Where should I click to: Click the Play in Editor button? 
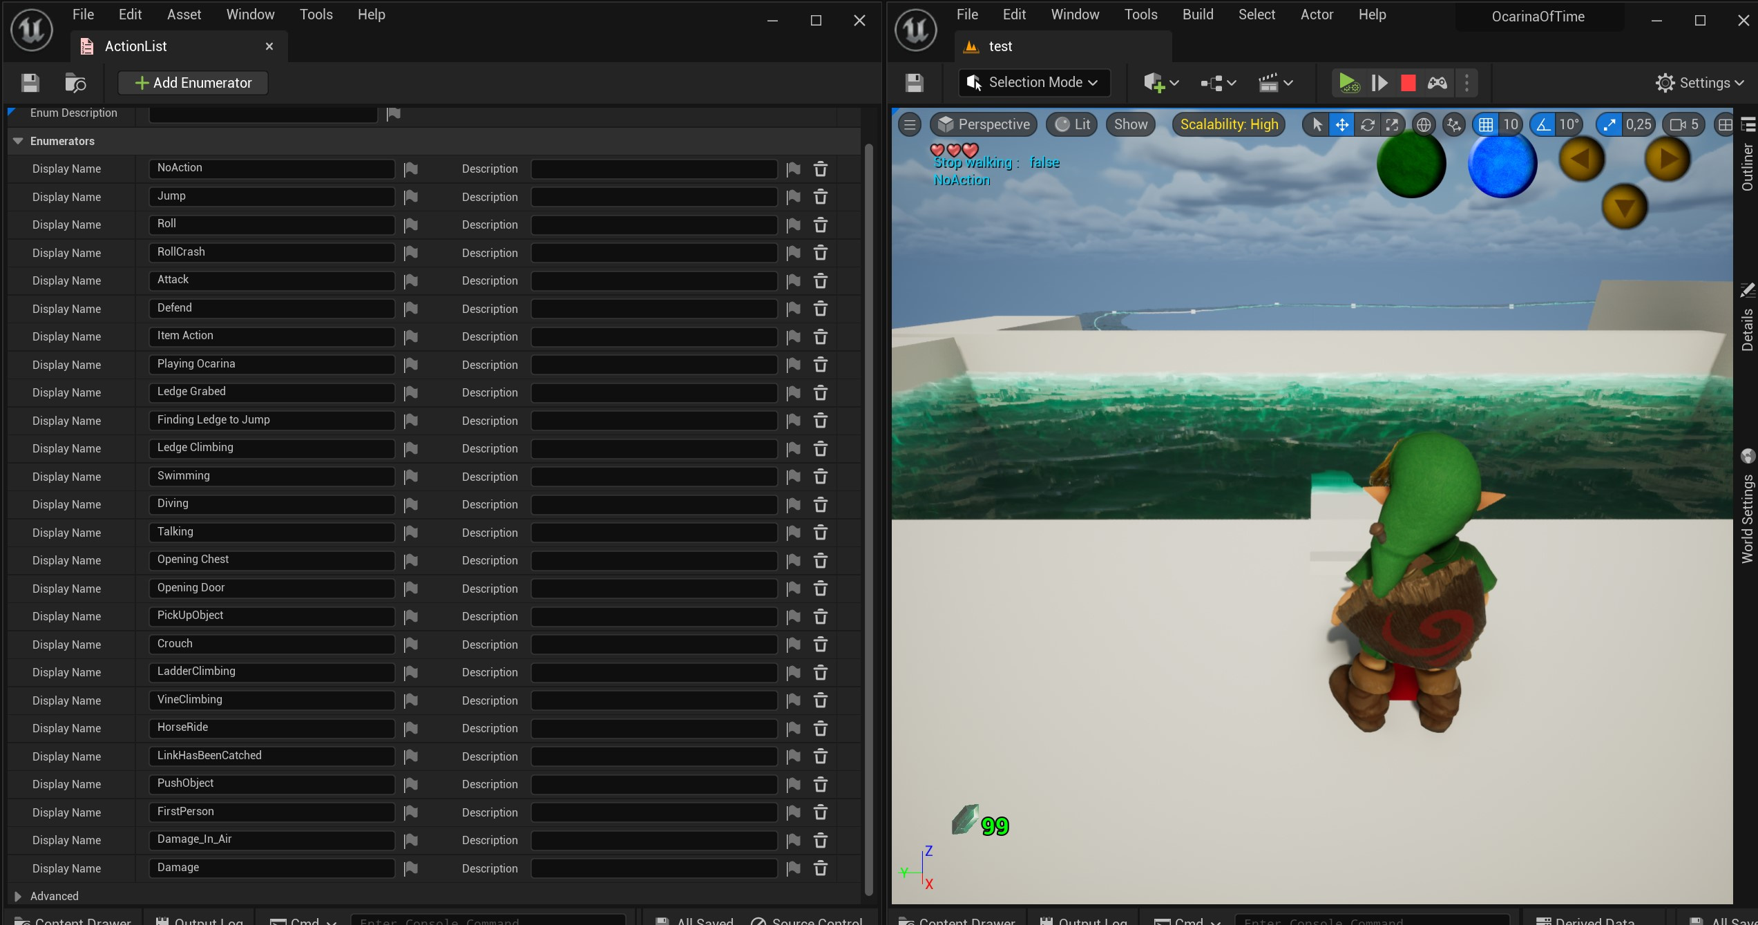click(1348, 83)
